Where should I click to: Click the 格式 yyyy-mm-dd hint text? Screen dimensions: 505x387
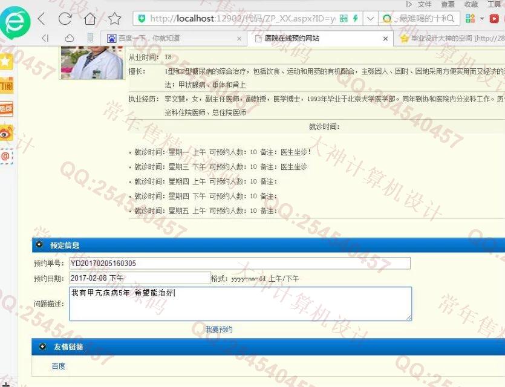click(x=255, y=279)
